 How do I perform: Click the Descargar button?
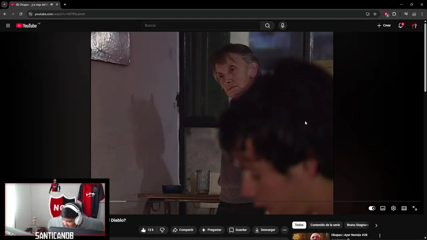(x=265, y=230)
